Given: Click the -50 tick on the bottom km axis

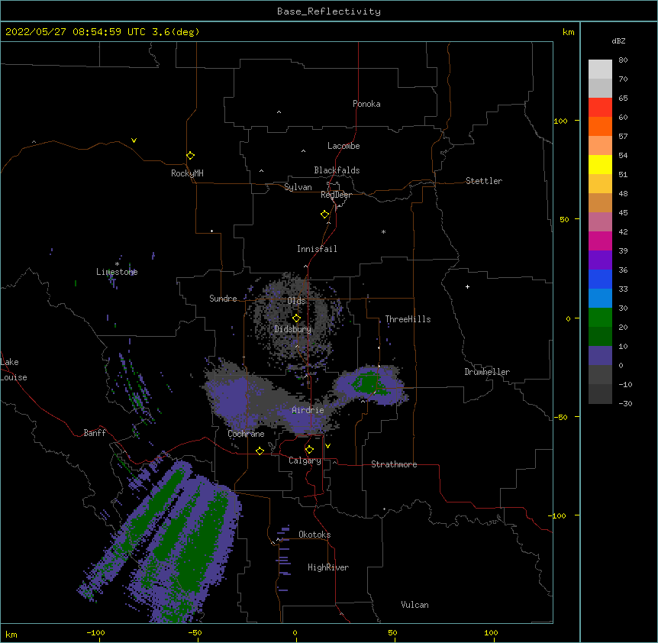Looking at the screenshot, I should pos(195,632).
